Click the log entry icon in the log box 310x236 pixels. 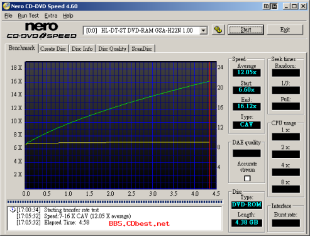coord(13,210)
